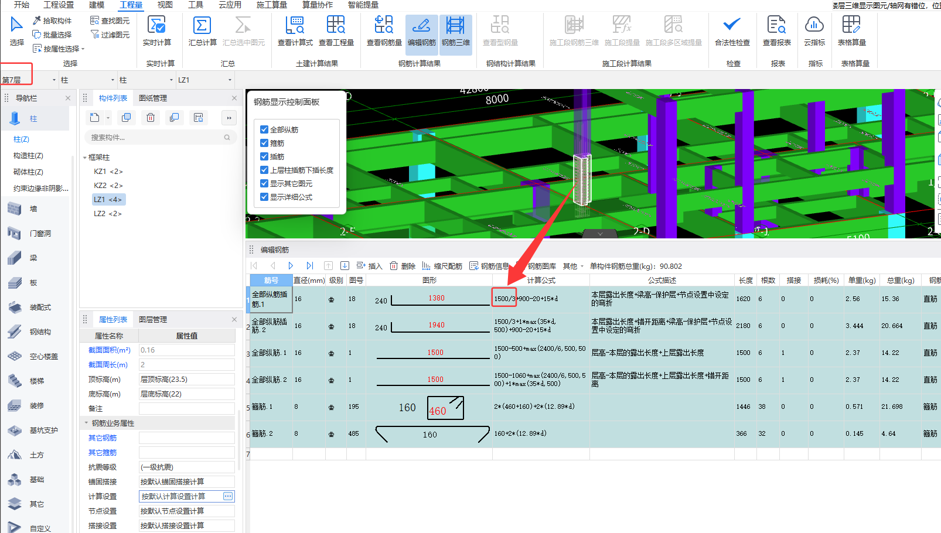Switch to 图纸管理 tab
This screenshot has height=533, width=941.
153,98
